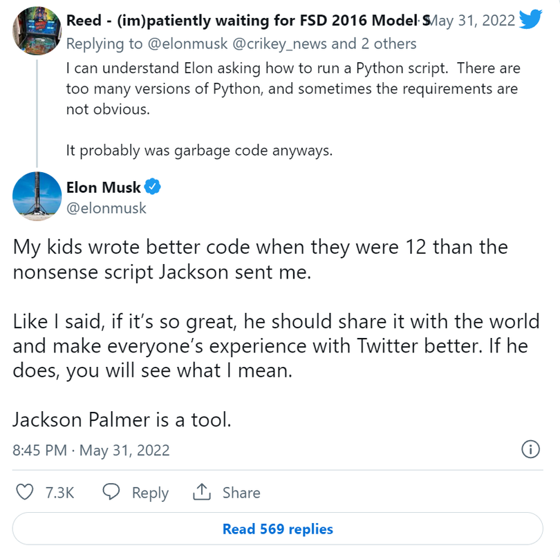
Task: Open the @elonmusk handle link
Action: click(x=106, y=207)
